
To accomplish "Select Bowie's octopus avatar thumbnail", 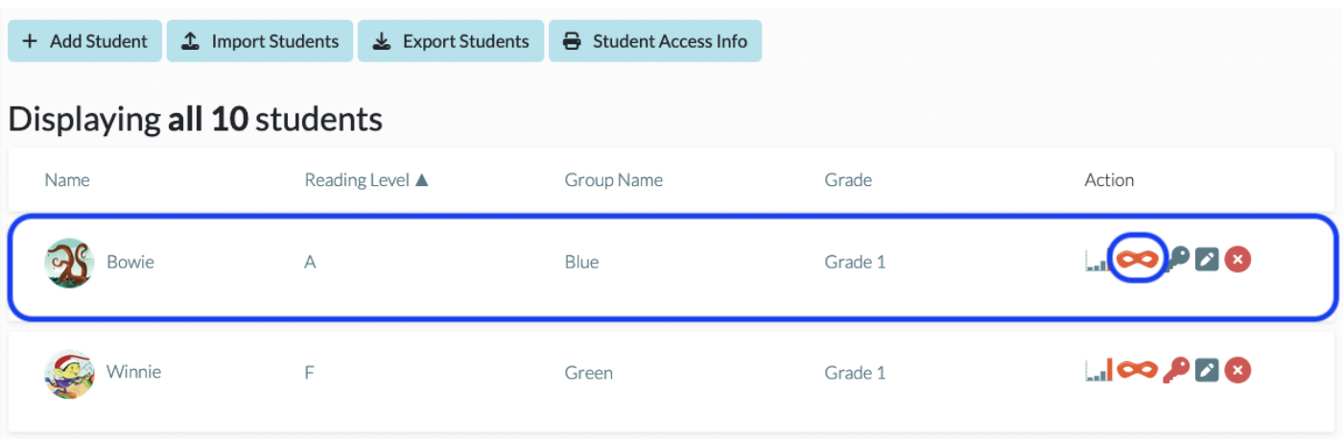I will click(x=69, y=262).
